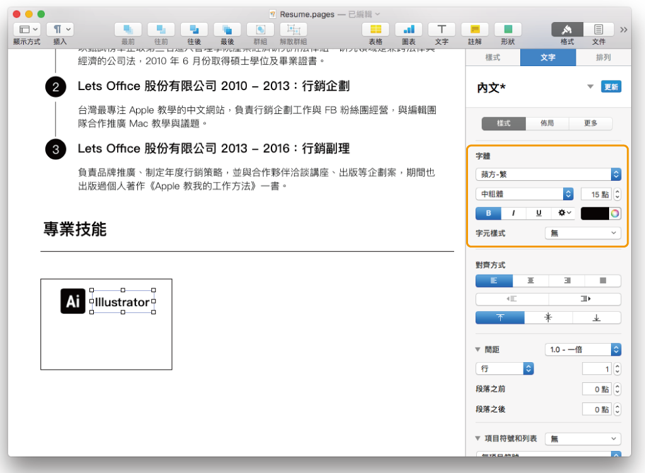Click the 往前 bring forward icon
The width and height of the screenshot is (645, 473).
(x=161, y=30)
